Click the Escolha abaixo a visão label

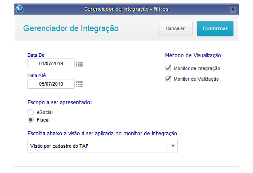point(102,134)
